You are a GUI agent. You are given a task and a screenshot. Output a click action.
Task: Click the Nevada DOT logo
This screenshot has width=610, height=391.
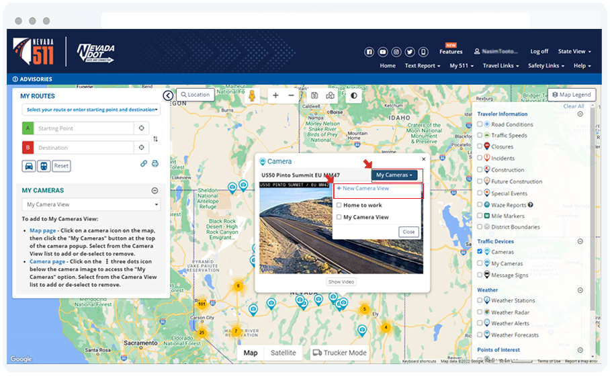click(x=95, y=53)
